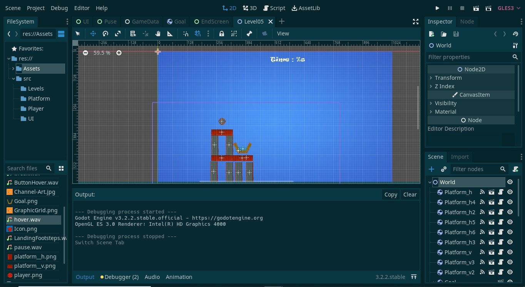Click the Filter properties input field
The height and width of the screenshot is (287, 525).
pos(468,57)
